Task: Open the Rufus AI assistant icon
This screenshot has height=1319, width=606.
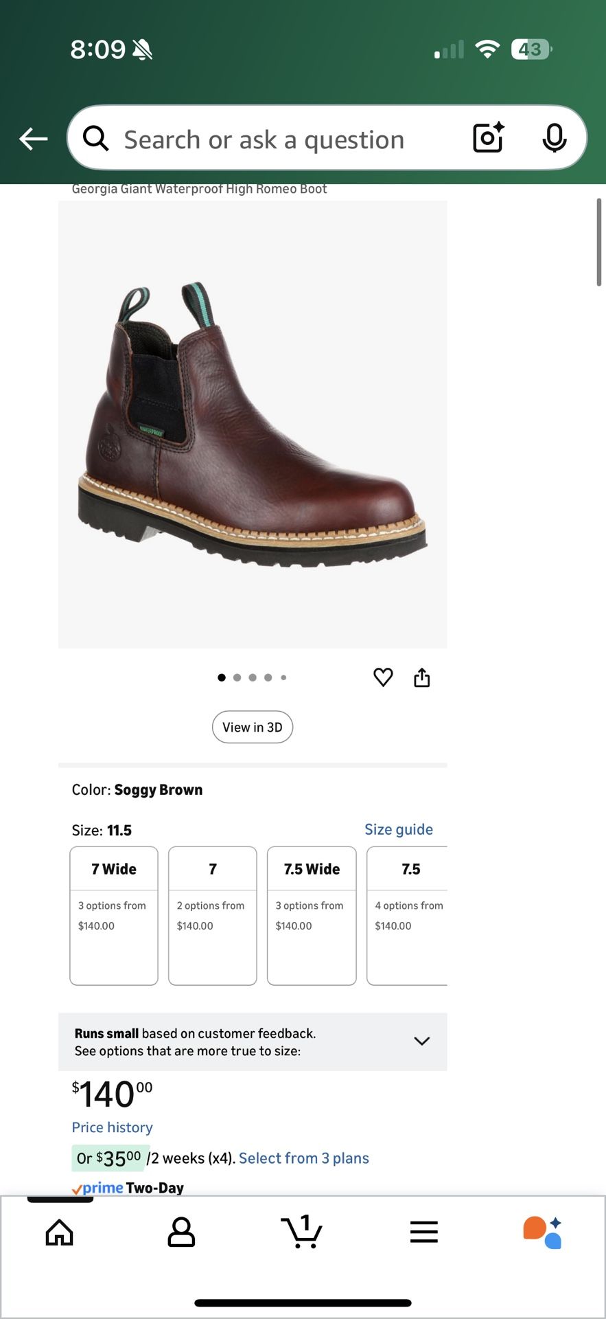Action: coord(543,1232)
